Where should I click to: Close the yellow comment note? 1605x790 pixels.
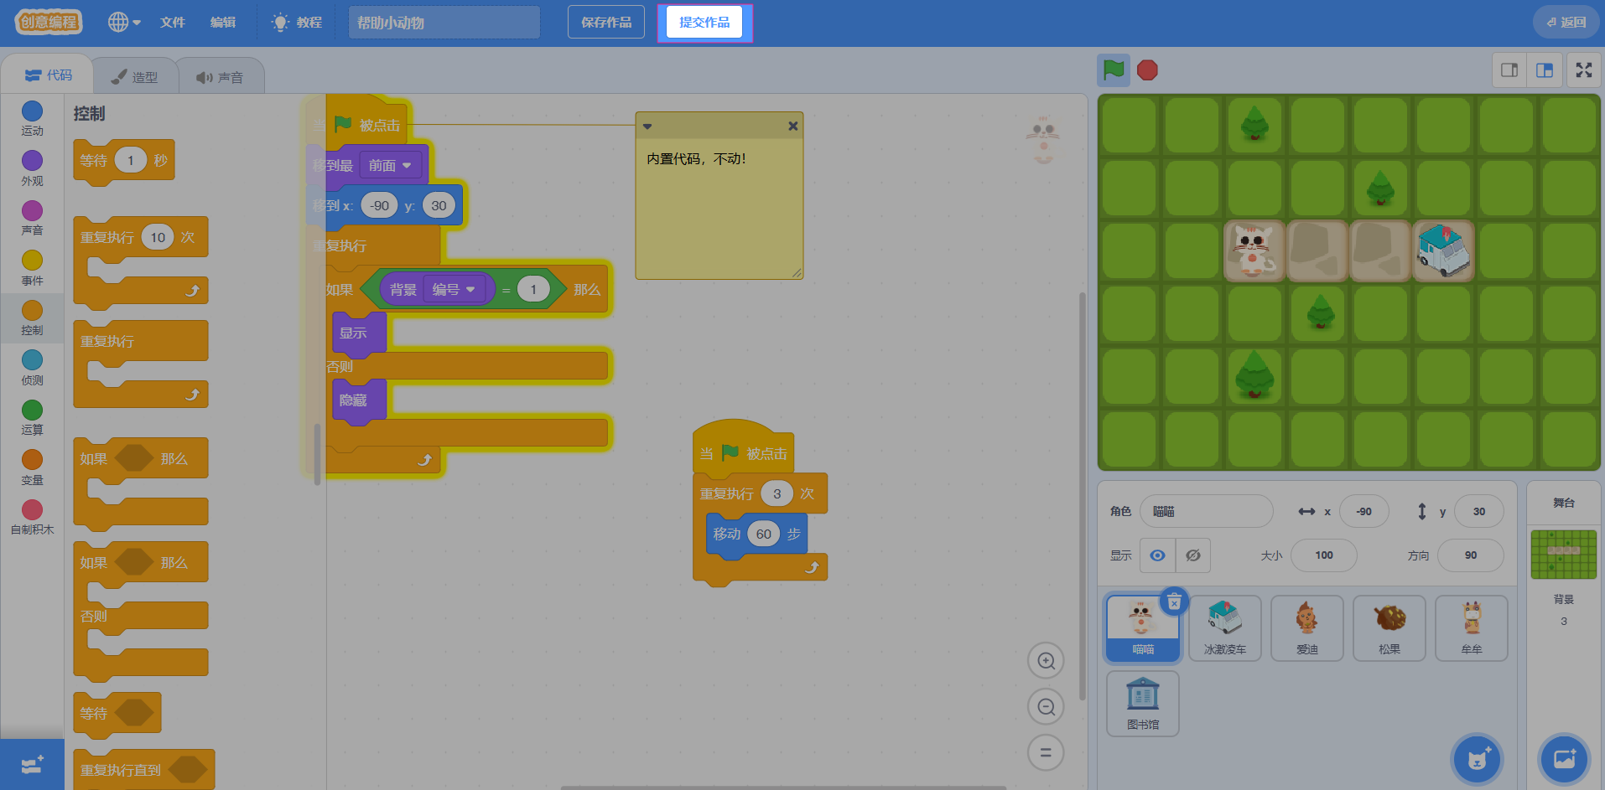[x=792, y=126]
